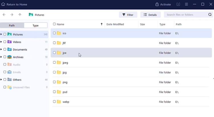Go back with the left arrow
The width and height of the screenshot is (214, 117).
pyautogui.click(x=4, y=15)
